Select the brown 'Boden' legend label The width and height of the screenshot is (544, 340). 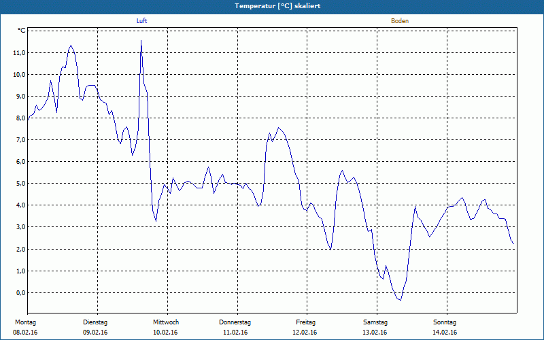click(400, 21)
